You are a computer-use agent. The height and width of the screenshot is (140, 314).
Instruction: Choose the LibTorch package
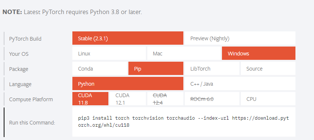click(x=212, y=68)
